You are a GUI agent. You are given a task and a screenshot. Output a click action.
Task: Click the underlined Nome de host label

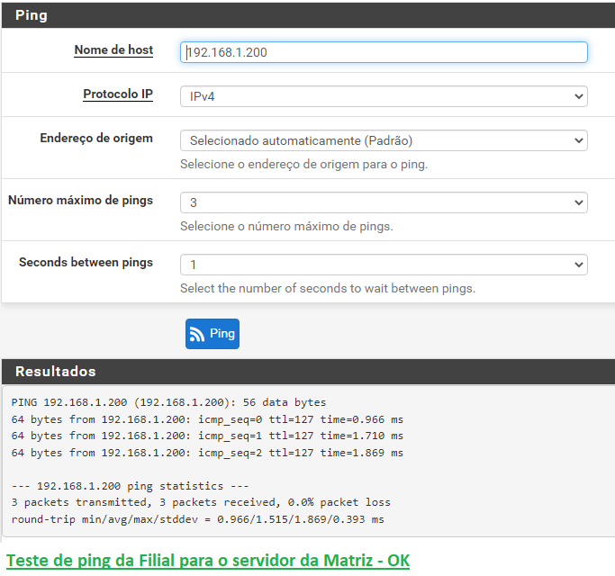[x=113, y=50]
